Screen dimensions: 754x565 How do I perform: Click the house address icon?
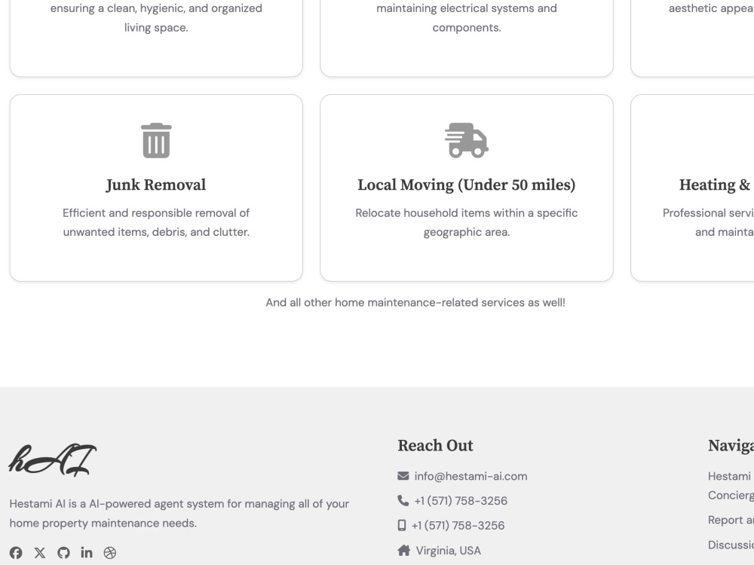coord(404,550)
